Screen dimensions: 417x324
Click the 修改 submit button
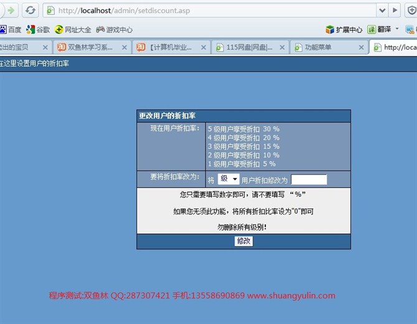243,241
